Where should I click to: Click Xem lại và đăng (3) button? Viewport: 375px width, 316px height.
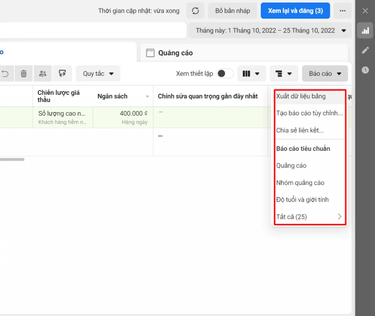coord(296,11)
